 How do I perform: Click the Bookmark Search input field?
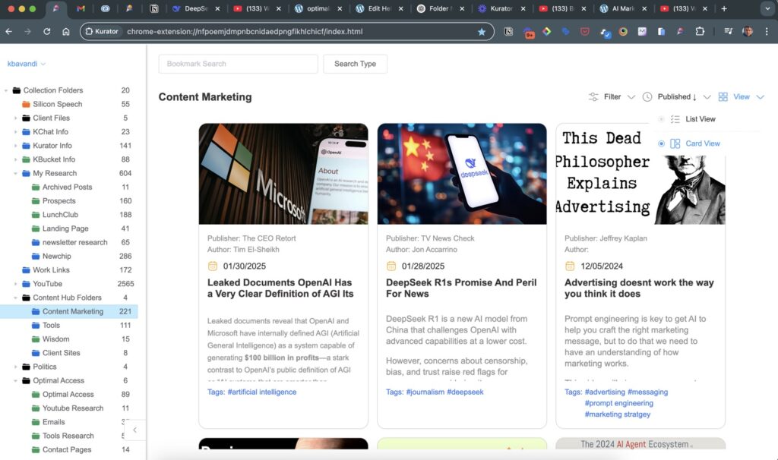[x=238, y=64]
